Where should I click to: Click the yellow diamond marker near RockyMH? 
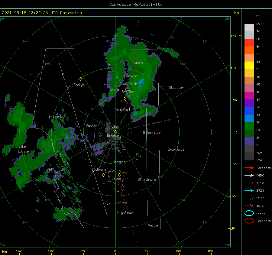[x=81, y=79]
